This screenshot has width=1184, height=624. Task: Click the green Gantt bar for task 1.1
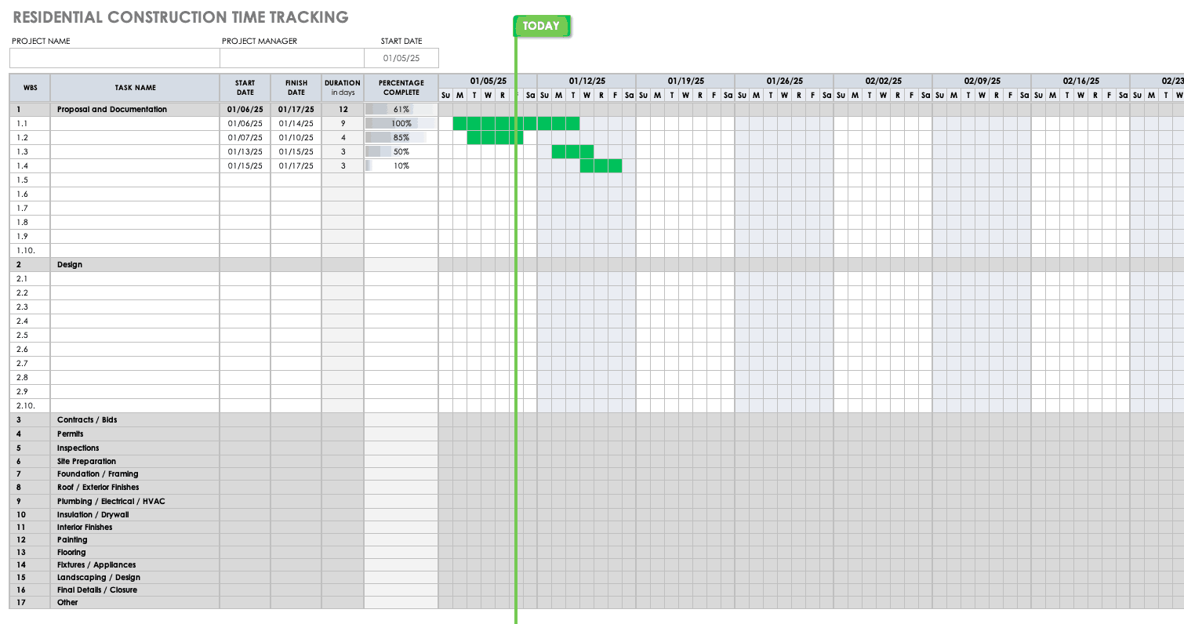pos(517,124)
